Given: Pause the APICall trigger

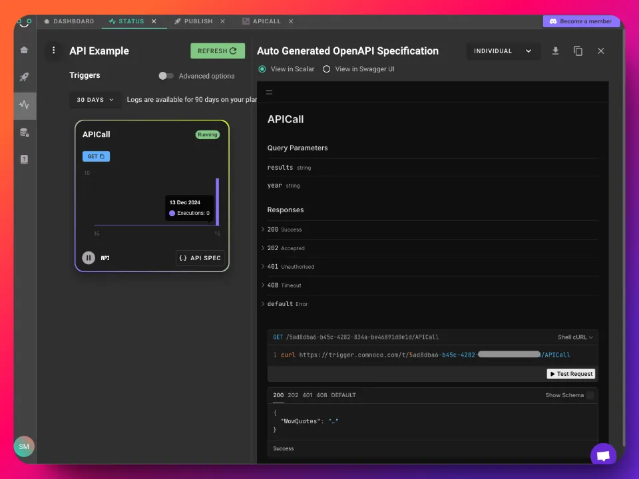Looking at the screenshot, I should [x=89, y=257].
